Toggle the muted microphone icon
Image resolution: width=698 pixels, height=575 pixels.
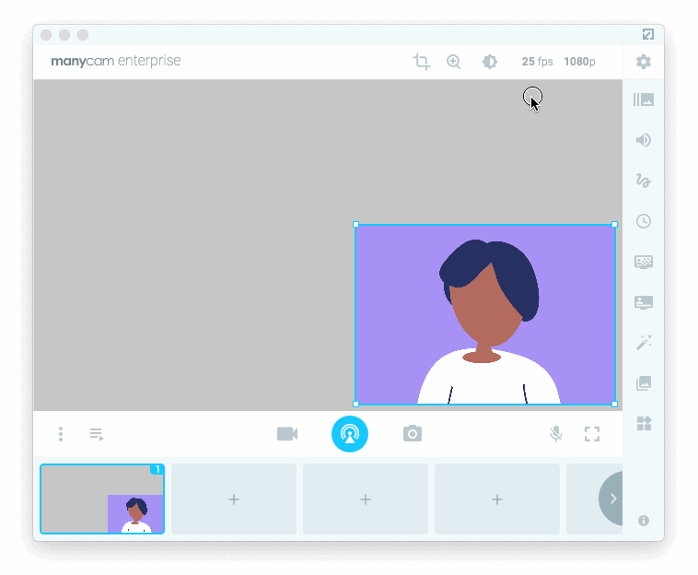coord(555,434)
